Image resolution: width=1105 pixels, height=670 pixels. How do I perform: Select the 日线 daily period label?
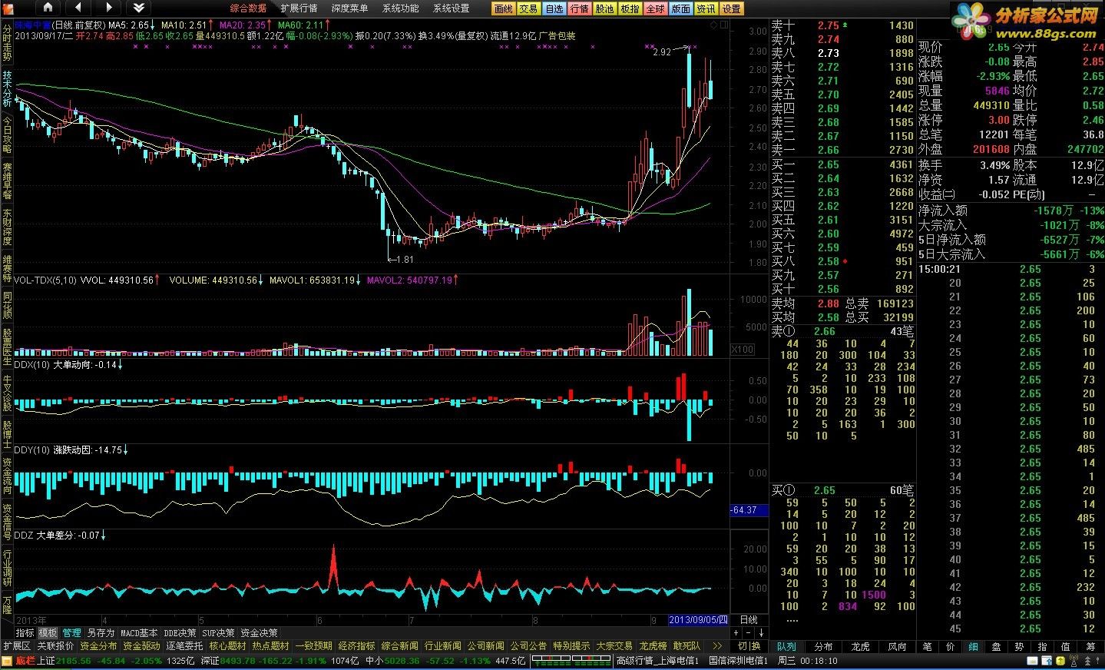749,619
